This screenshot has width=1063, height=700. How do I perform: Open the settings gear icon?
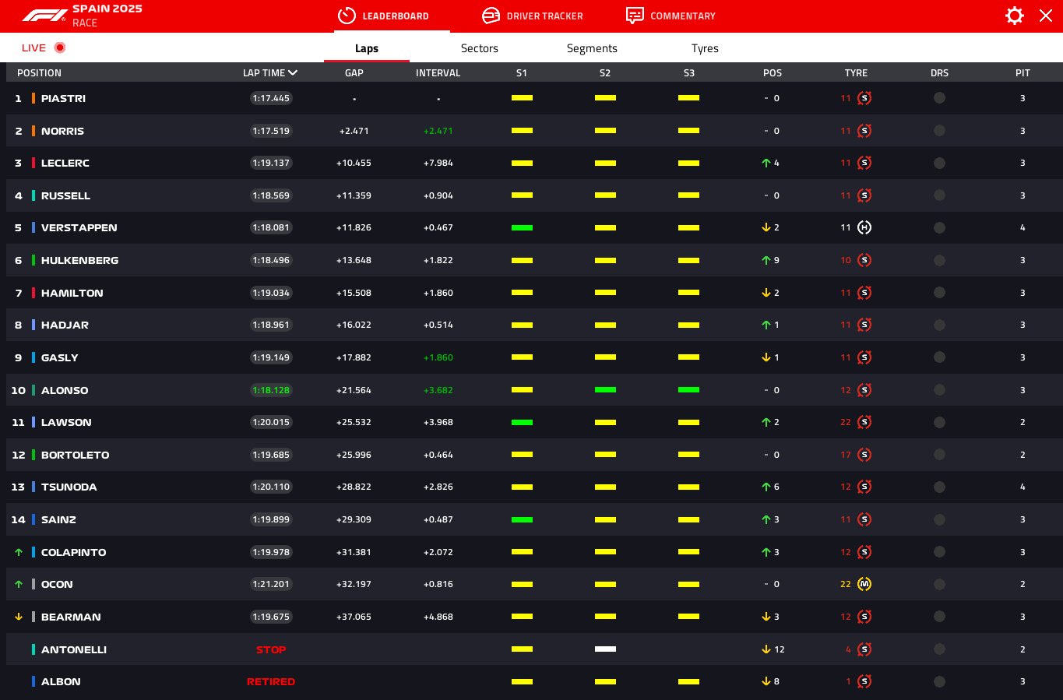(1014, 16)
